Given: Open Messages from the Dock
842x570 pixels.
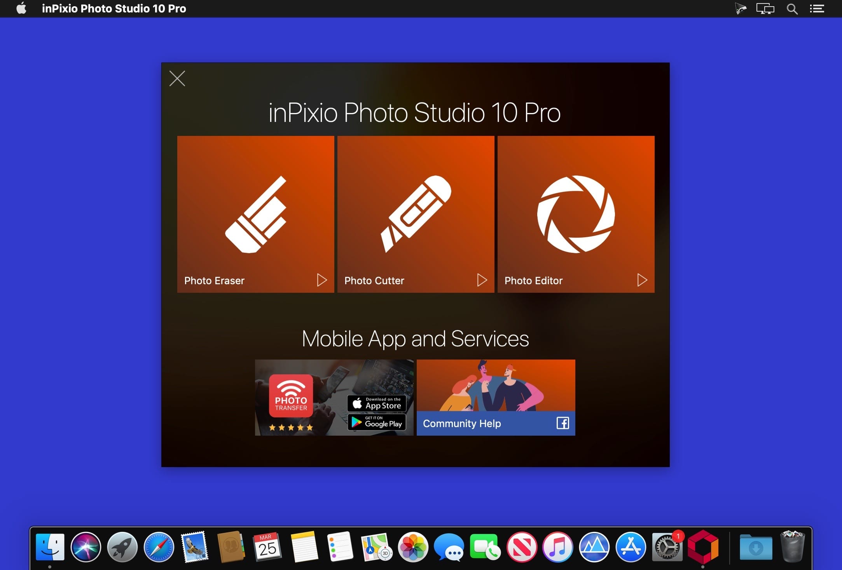Looking at the screenshot, I should click(449, 547).
